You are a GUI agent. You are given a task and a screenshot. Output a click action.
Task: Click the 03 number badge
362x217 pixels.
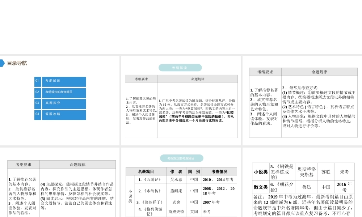(x=37, y=103)
